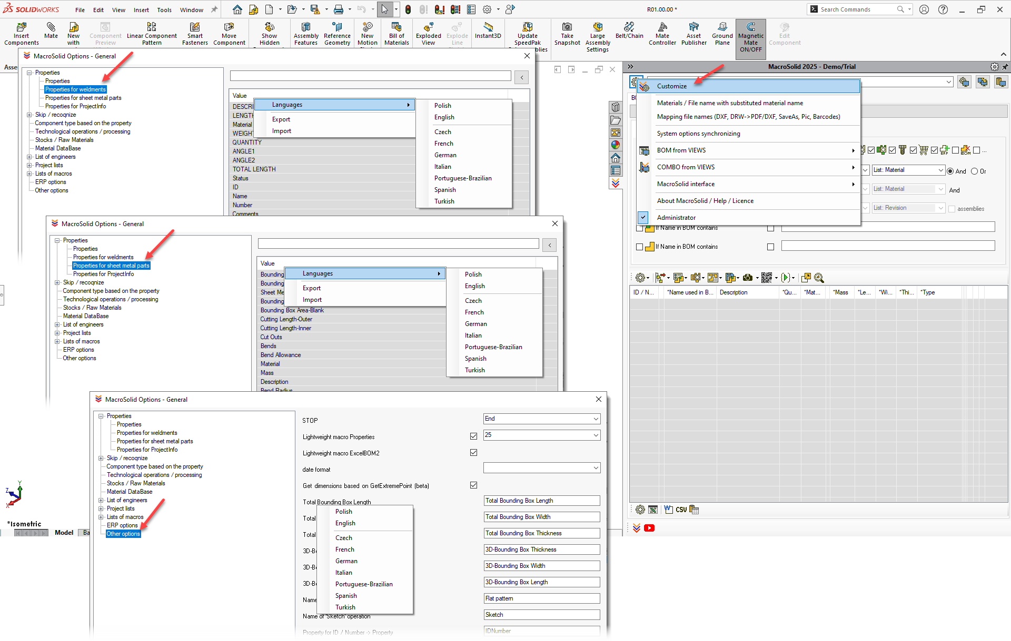Open the Bill of Materials tool
The height and width of the screenshot is (641, 1011).
coord(397,34)
